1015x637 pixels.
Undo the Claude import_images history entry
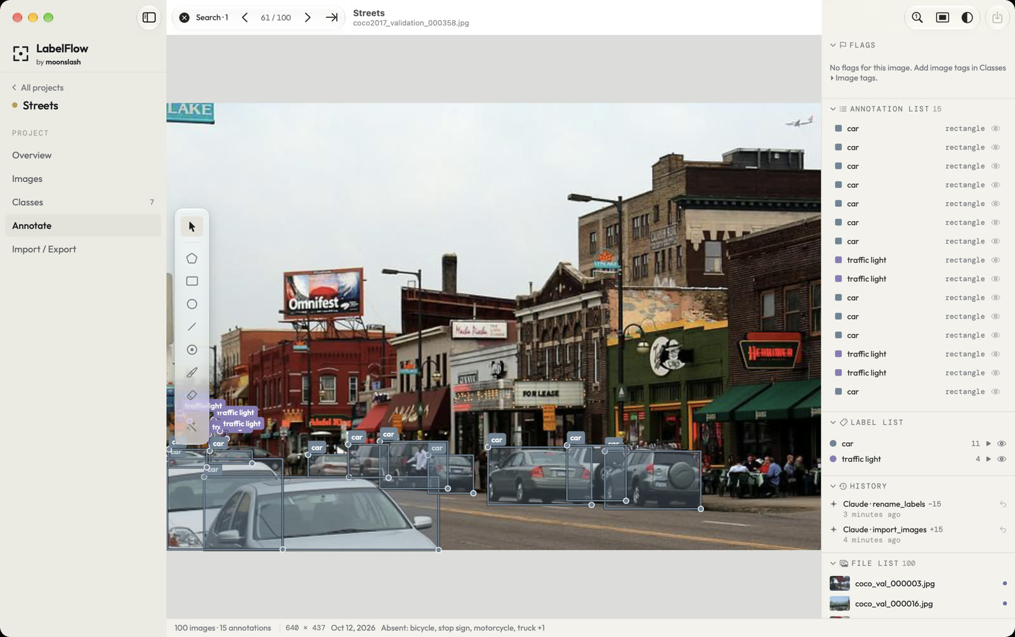click(x=1003, y=530)
